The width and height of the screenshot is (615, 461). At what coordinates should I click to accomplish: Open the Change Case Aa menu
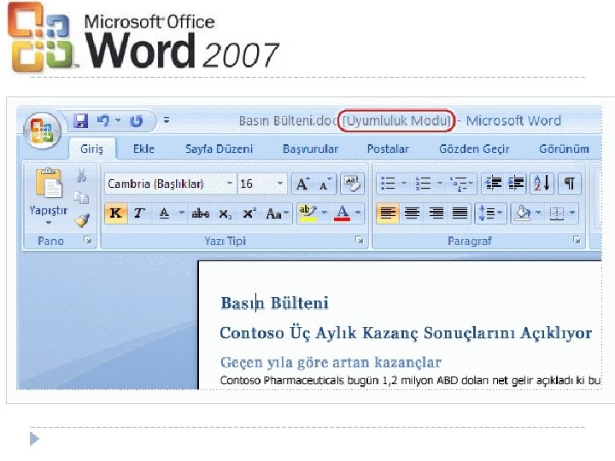tap(277, 213)
